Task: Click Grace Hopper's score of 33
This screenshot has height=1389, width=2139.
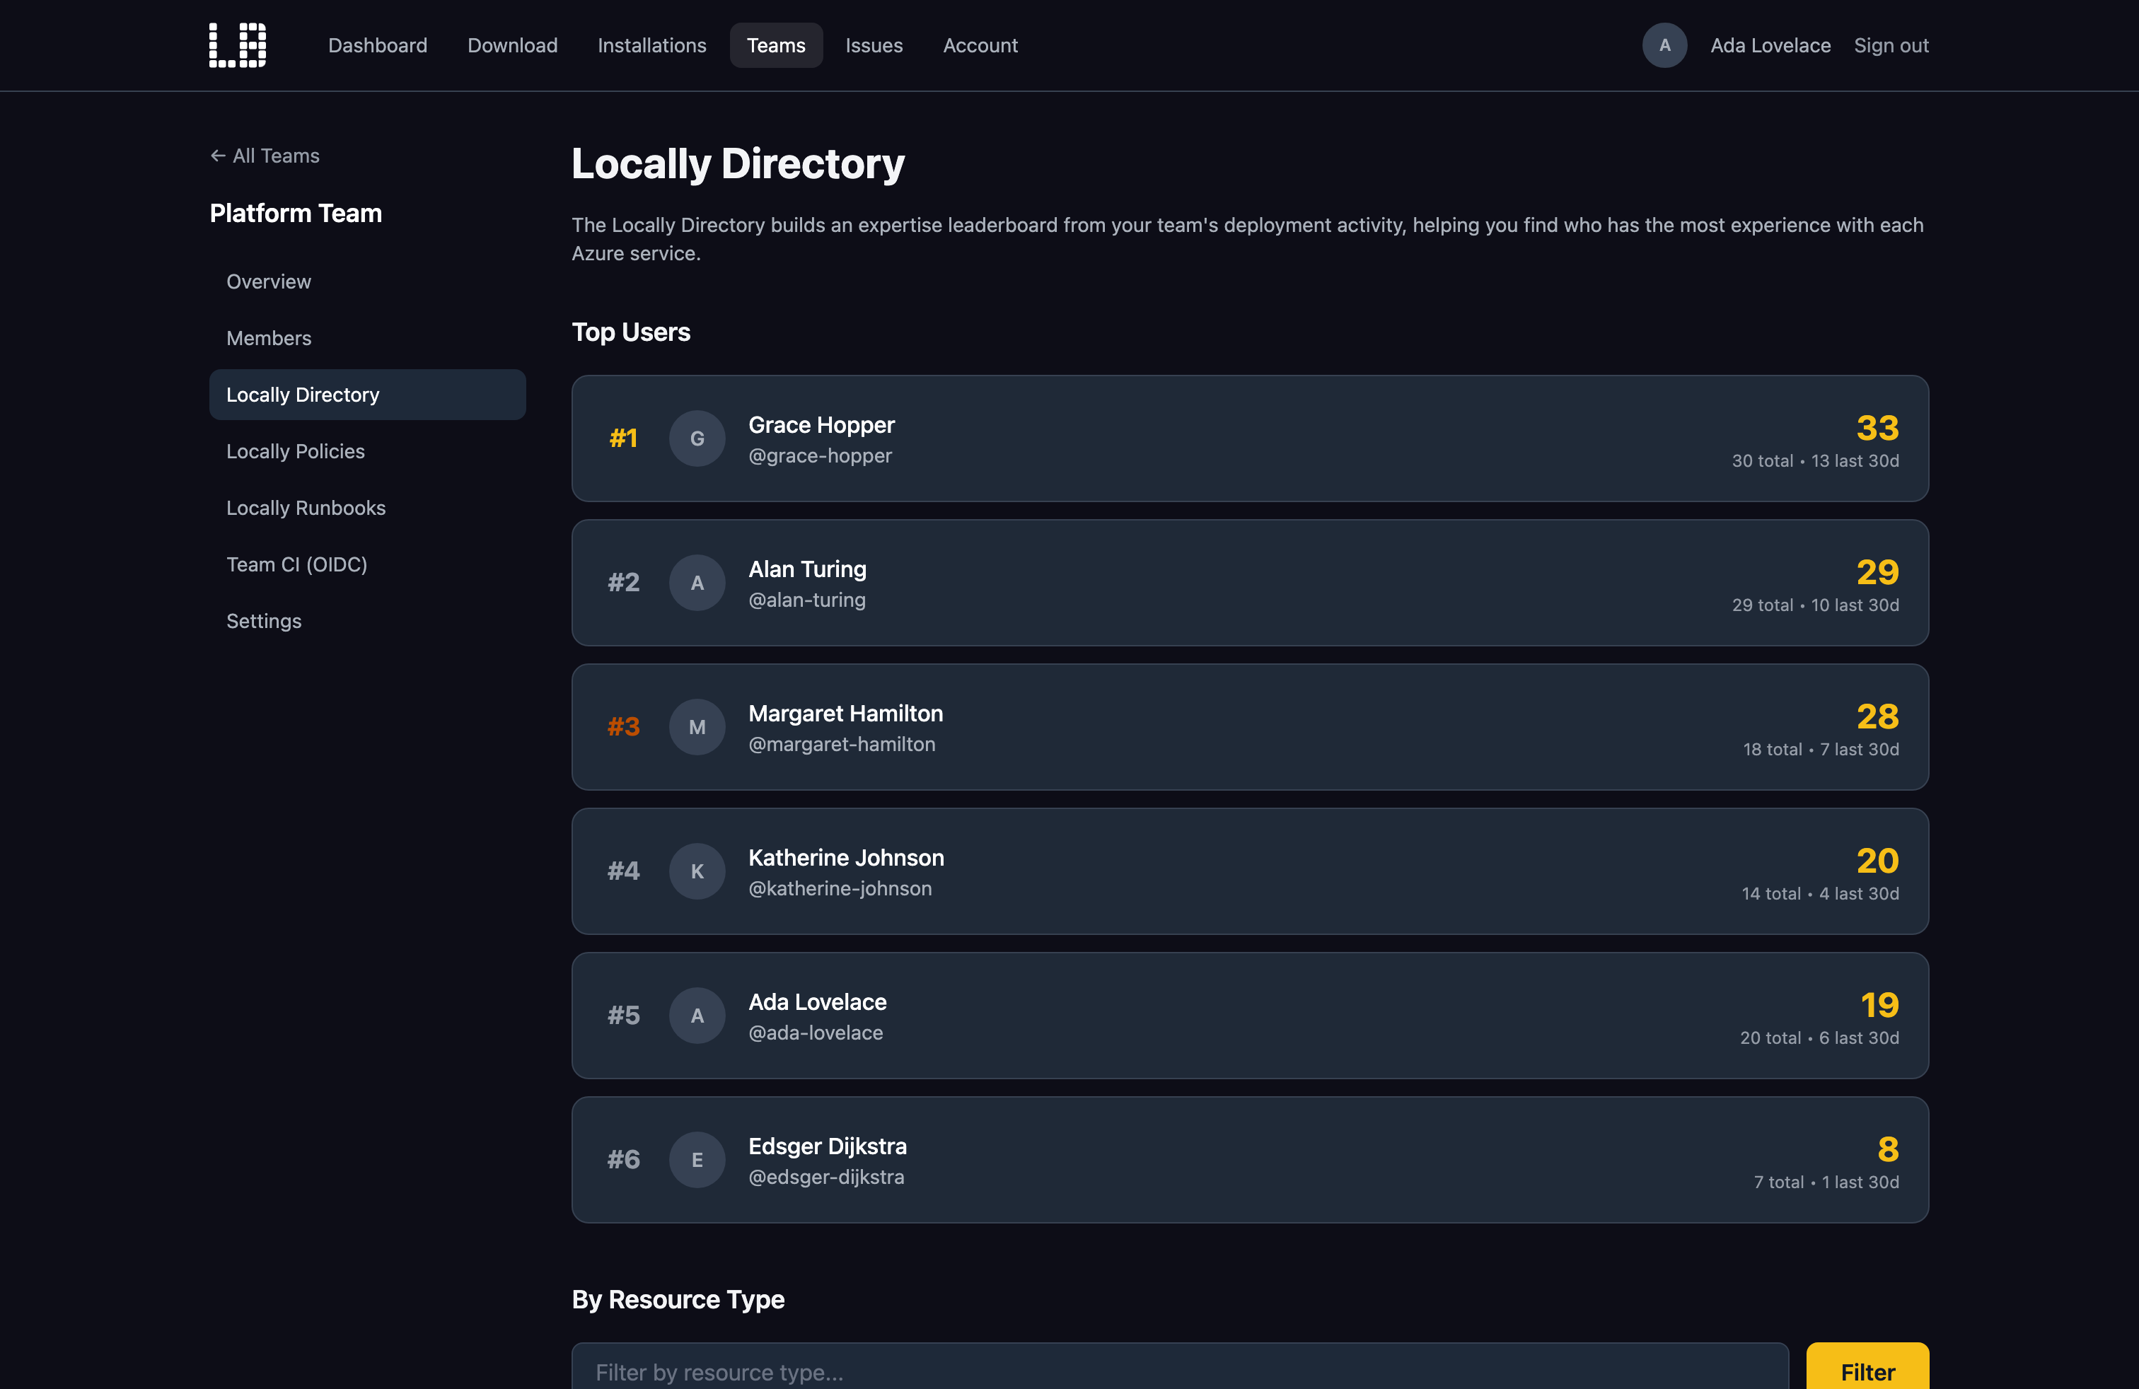Action: (1877, 428)
